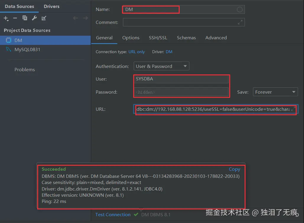Switch to Drivers tab
Screen dimensions: 304x223
click(x=52, y=6)
